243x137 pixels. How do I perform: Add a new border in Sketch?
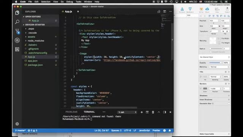pos(229,84)
